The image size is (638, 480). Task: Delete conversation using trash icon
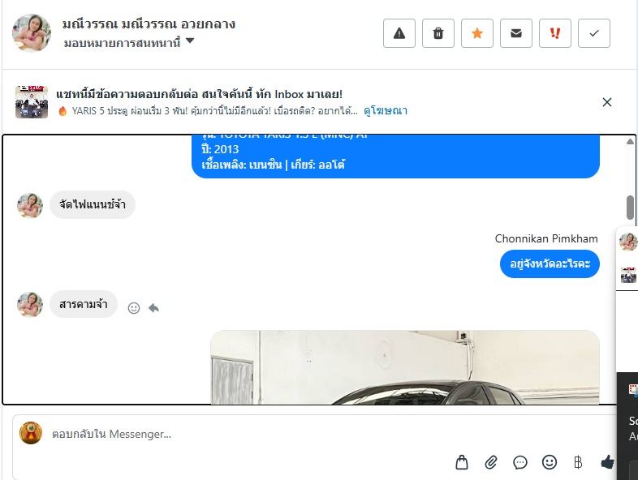click(438, 33)
